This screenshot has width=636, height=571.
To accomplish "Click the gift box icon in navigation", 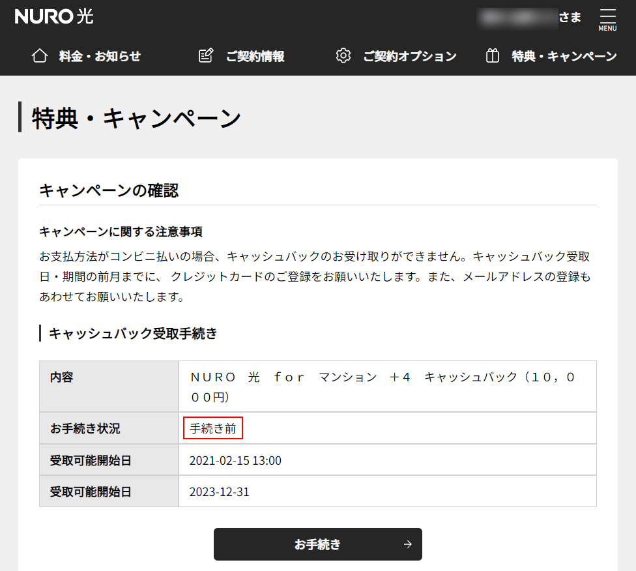I will [x=493, y=56].
